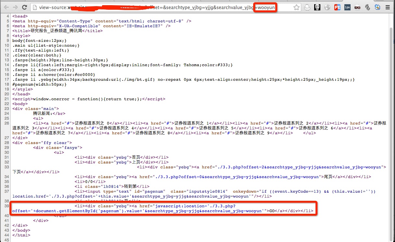Open the offset=2 link on line 33
The width and height of the screenshot is (395, 242).
(x=298, y=167)
